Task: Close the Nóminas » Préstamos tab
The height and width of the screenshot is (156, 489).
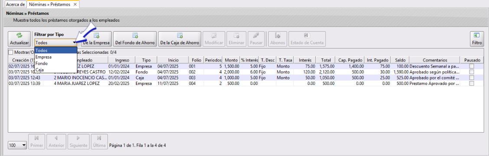Action: click(x=75, y=4)
